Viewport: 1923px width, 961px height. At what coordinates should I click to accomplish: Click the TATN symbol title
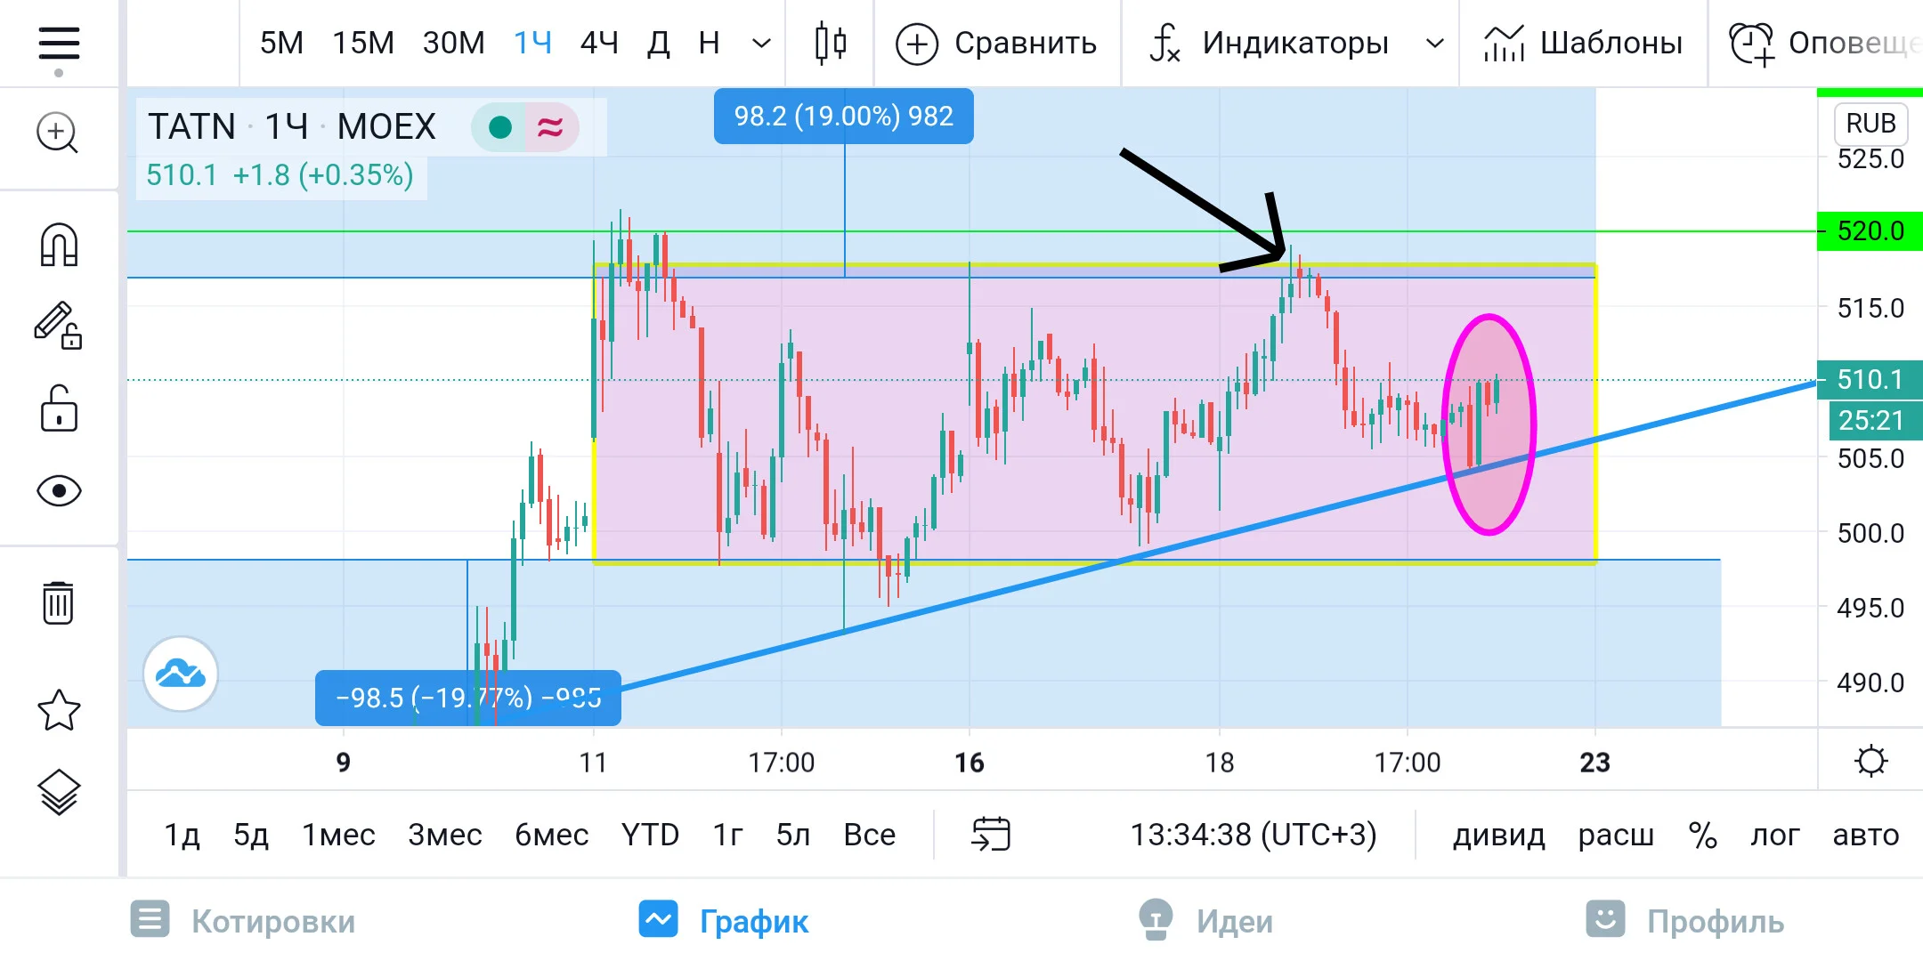(191, 126)
